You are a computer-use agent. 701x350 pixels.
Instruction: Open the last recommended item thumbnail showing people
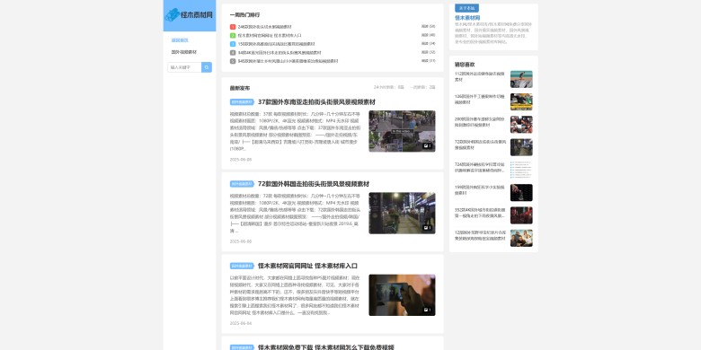(521, 238)
